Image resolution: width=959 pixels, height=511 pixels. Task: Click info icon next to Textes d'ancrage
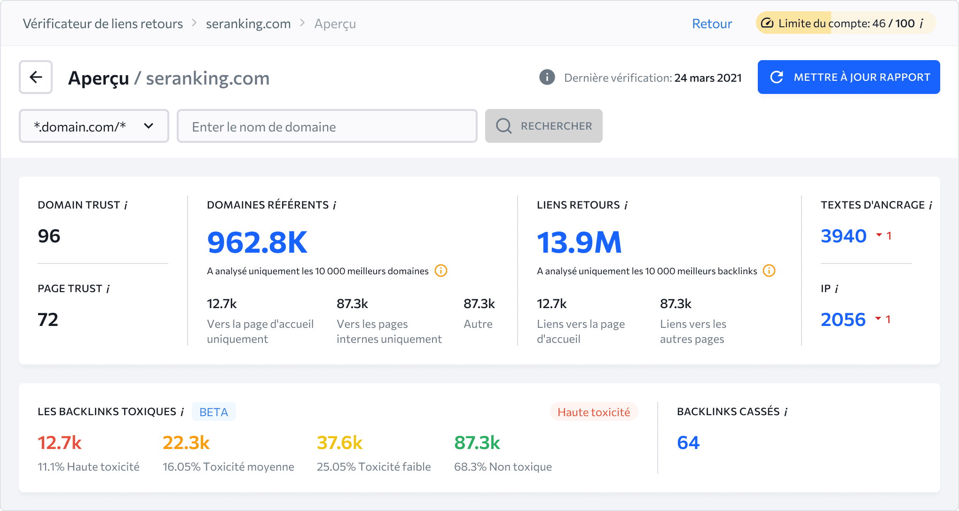pos(930,205)
